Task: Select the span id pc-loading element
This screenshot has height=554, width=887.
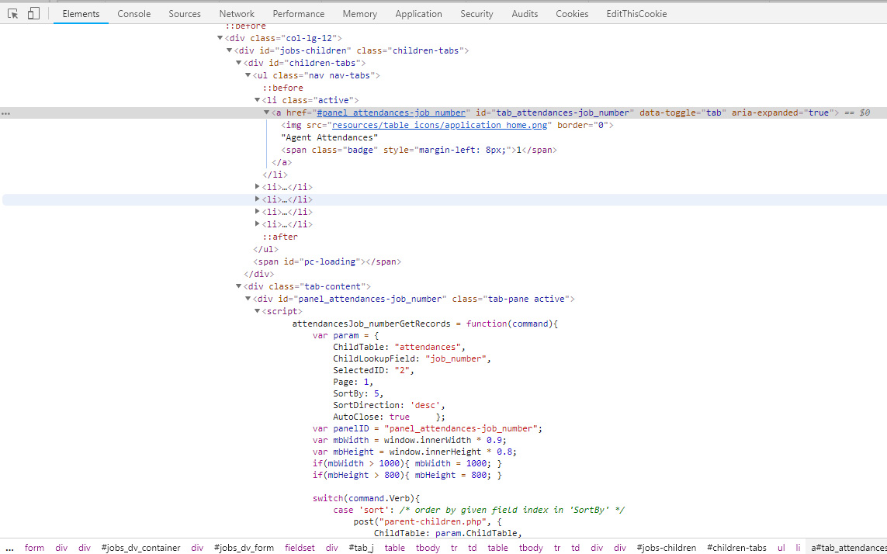Action: 327,261
